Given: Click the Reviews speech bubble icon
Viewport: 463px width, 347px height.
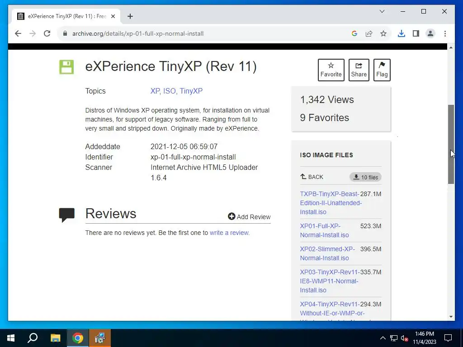Looking at the screenshot, I should (x=67, y=215).
